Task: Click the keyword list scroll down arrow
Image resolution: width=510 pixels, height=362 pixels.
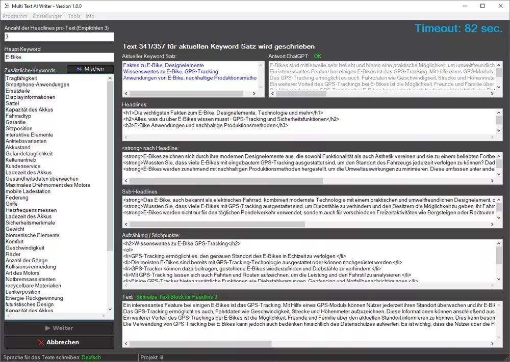Action: [x=110, y=310]
